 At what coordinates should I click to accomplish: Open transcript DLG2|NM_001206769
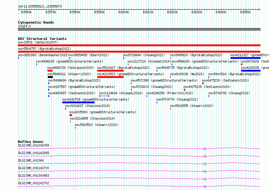(x=34, y=145)
